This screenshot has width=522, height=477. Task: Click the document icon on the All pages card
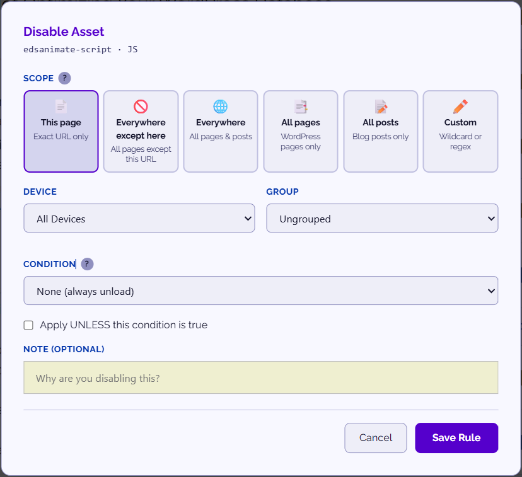click(300, 106)
